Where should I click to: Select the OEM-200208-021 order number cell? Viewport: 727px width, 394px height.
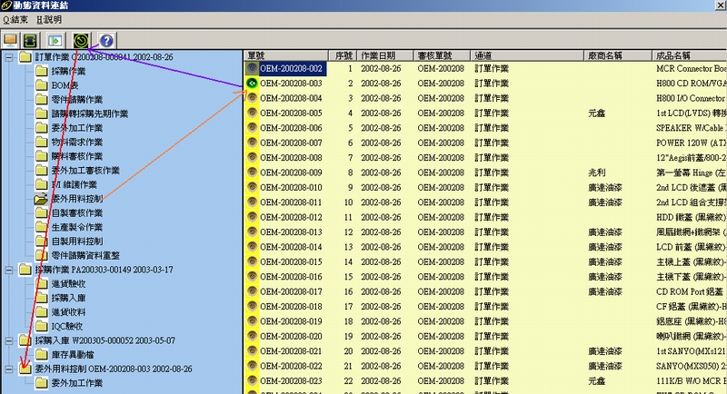pos(291,351)
